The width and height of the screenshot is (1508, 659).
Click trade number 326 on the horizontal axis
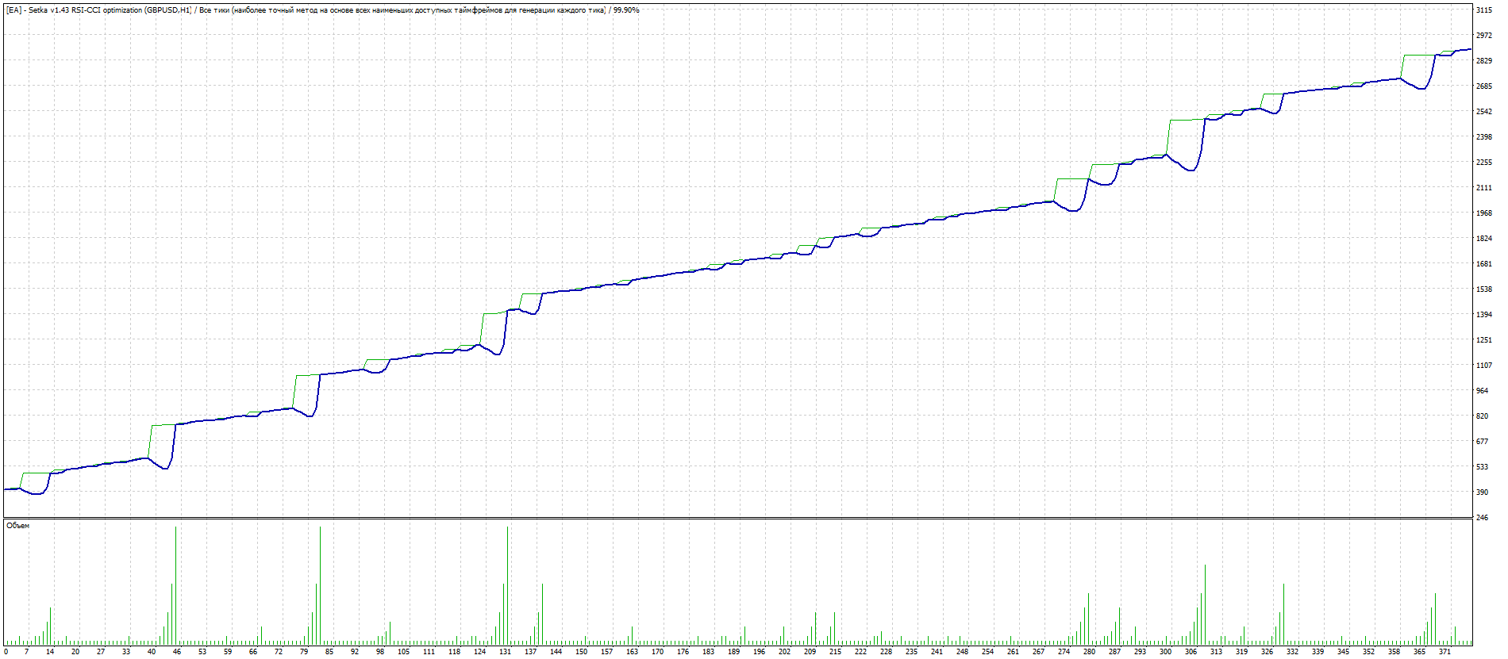coord(1268,652)
